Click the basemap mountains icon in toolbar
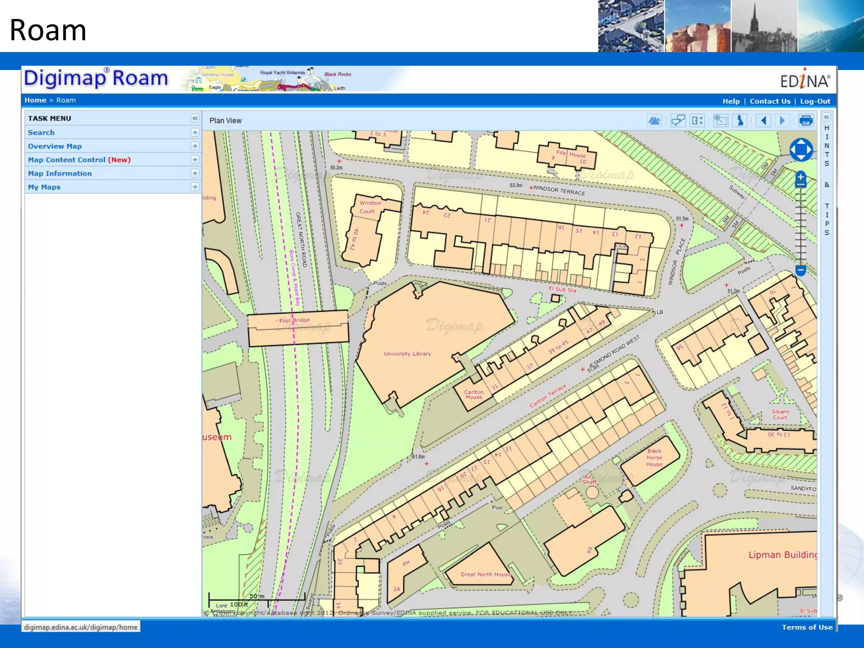 click(654, 121)
